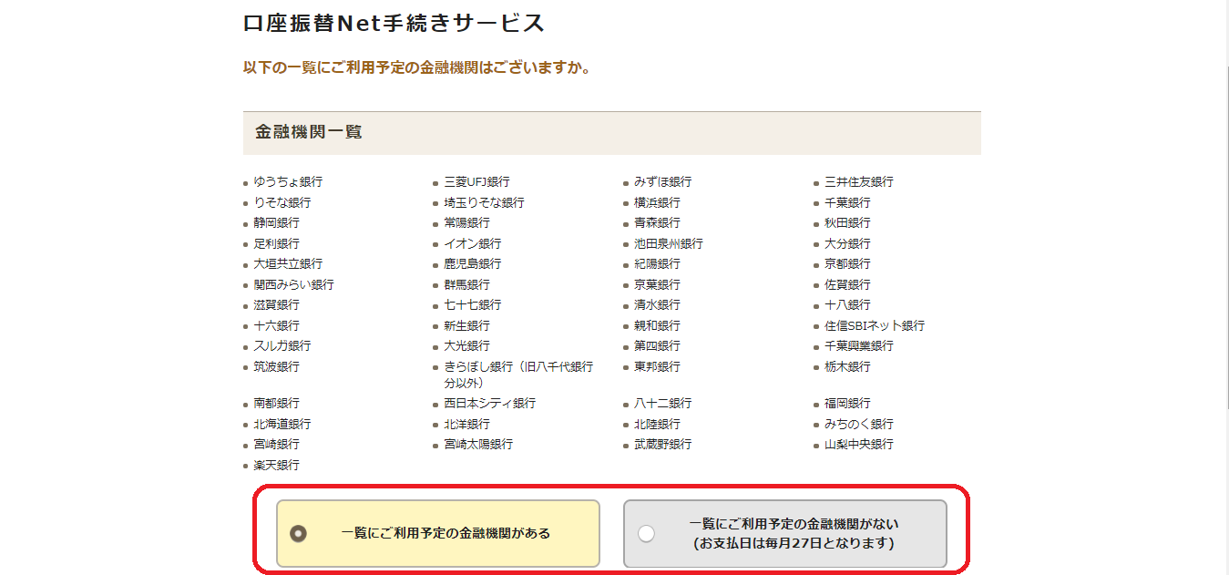This screenshot has width=1229, height=575.
Task: Click the '三菱UFJ銀行' list entry
Action: (476, 182)
